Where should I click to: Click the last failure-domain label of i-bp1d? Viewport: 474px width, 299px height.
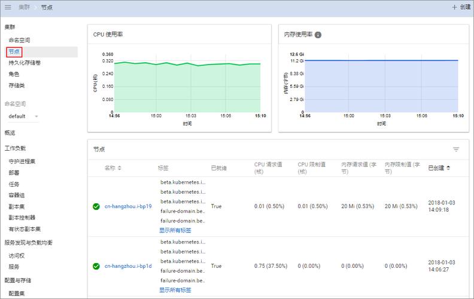[x=183, y=280]
